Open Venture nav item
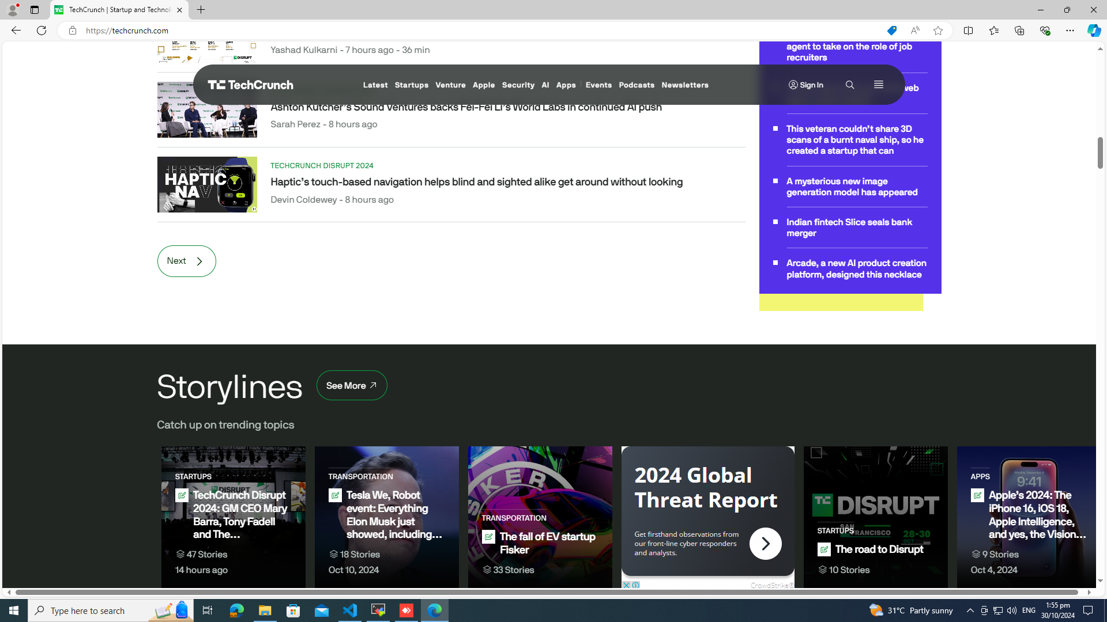 click(x=450, y=85)
